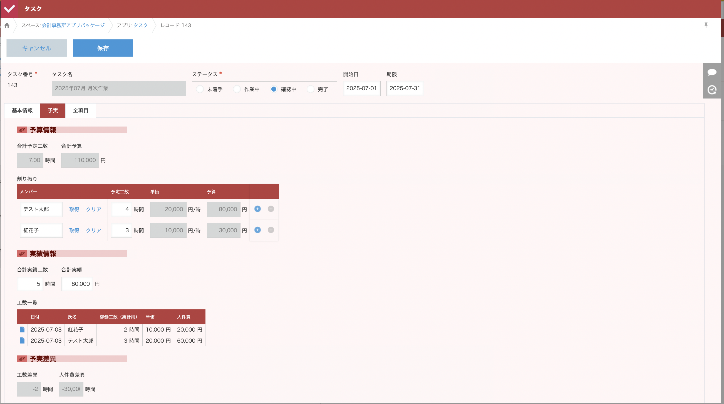The width and height of the screenshot is (724, 404).
Task: Click the 期限 date field 2025-07-31
Action: tap(405, 88)
